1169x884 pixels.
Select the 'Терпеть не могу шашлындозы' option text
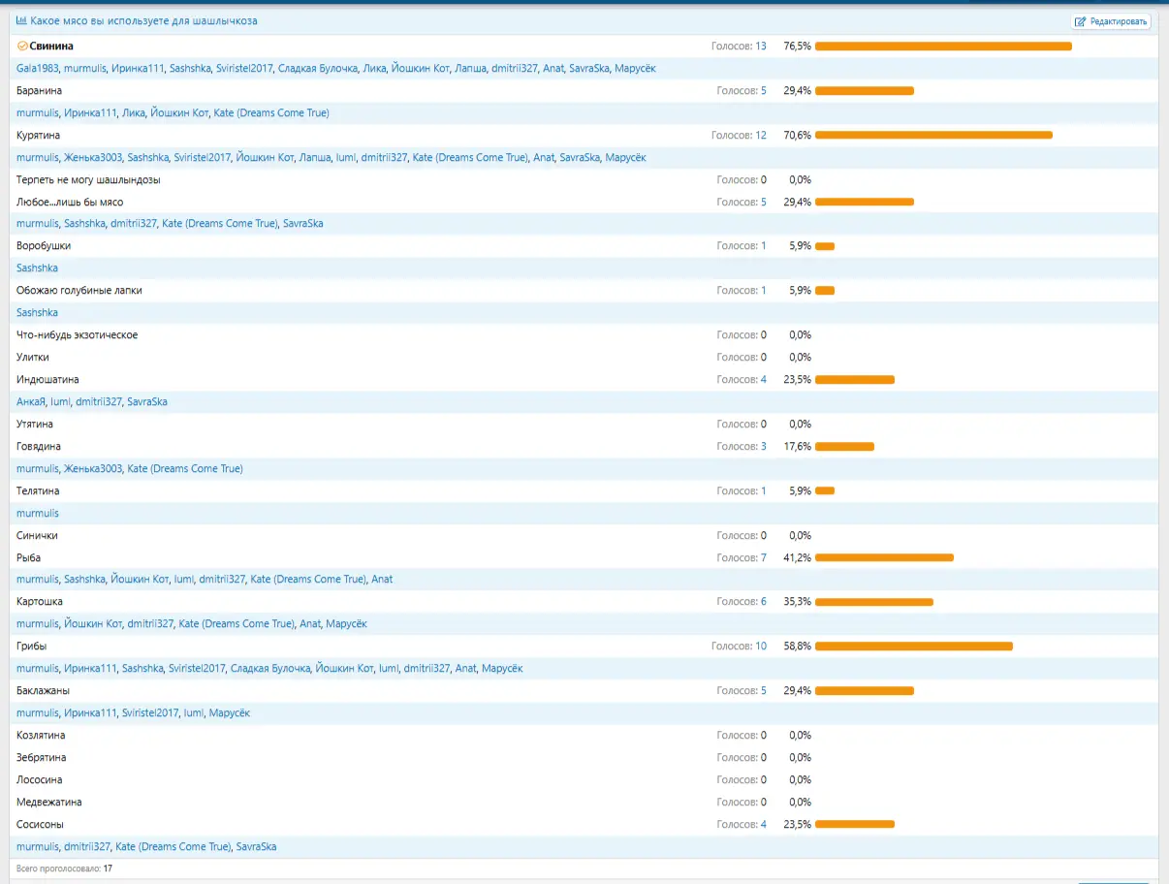tap(88, 179)
